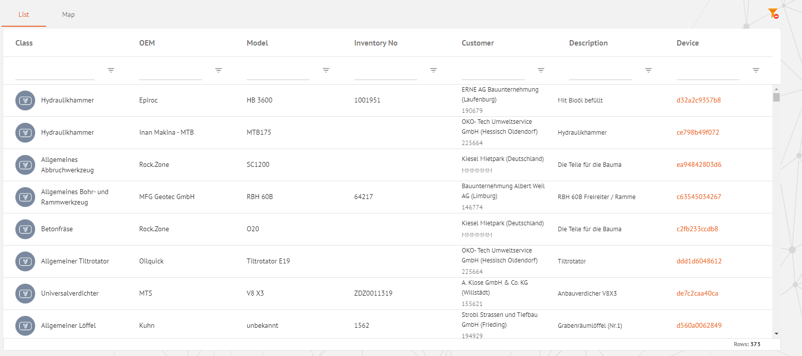Select inventory number 64217
Image resolution: width=802 pixels, height=356 pixels.
click(364, 197)
